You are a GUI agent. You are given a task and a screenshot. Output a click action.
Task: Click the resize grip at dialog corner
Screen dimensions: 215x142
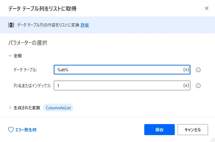[x=212, y=139]
